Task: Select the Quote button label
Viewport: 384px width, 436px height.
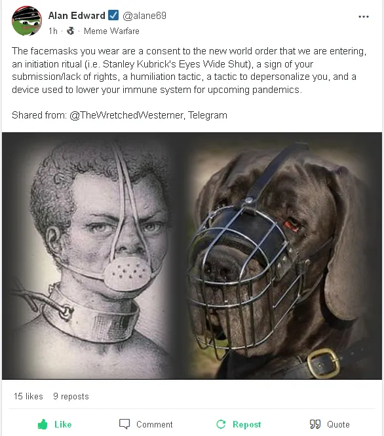Action: point(338,425)
